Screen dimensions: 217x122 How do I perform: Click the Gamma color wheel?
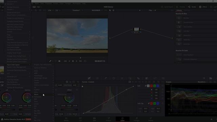click(27, 97)
